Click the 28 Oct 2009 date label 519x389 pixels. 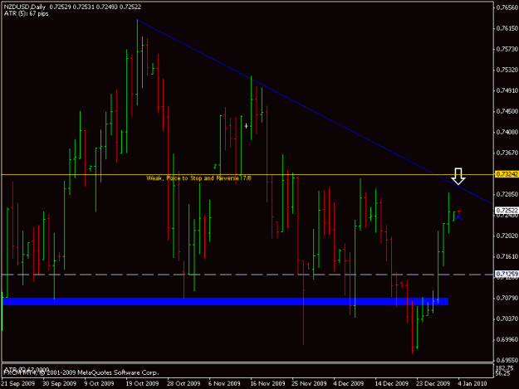coord(184,383)
